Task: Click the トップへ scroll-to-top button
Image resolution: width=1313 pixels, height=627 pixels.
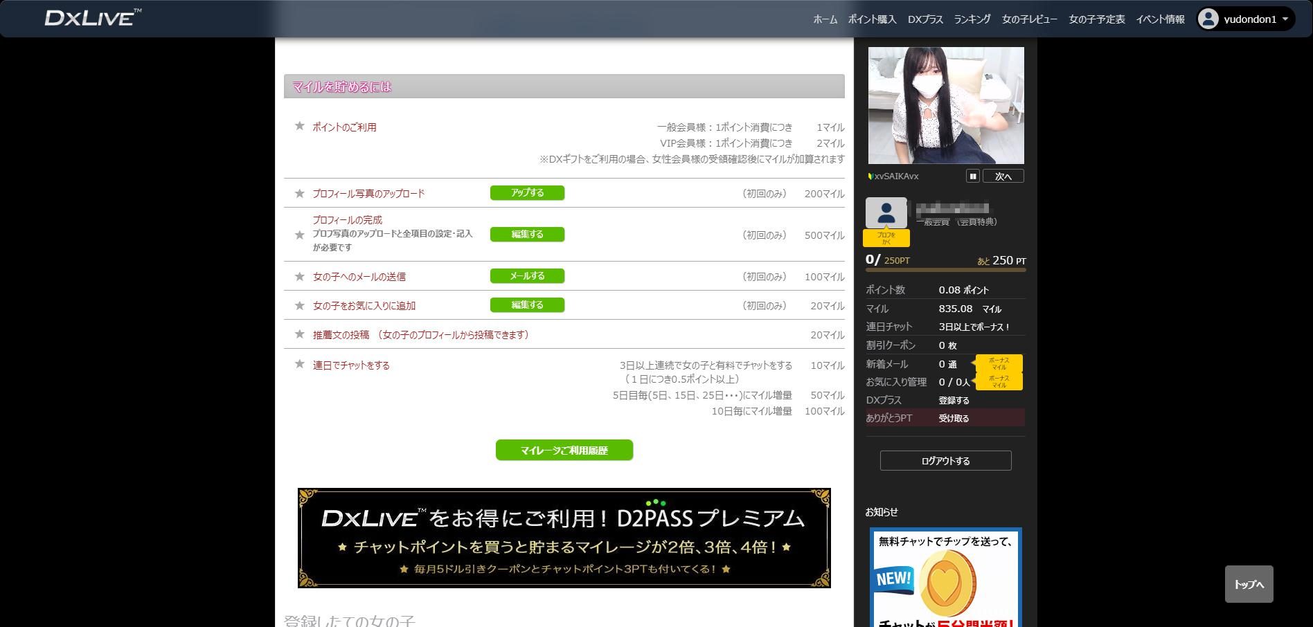Action: 1249,584
